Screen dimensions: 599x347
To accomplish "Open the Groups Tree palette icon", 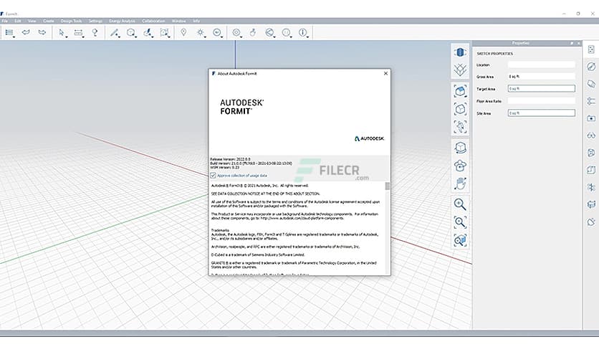I will [x=591, y=101].
